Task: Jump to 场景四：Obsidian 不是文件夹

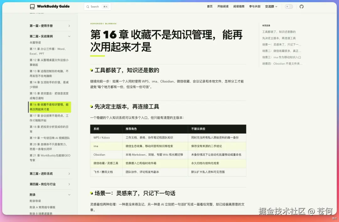Action: (282, 64)
